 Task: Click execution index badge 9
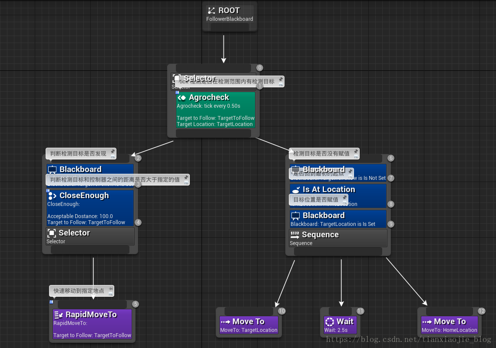point(391,224)
